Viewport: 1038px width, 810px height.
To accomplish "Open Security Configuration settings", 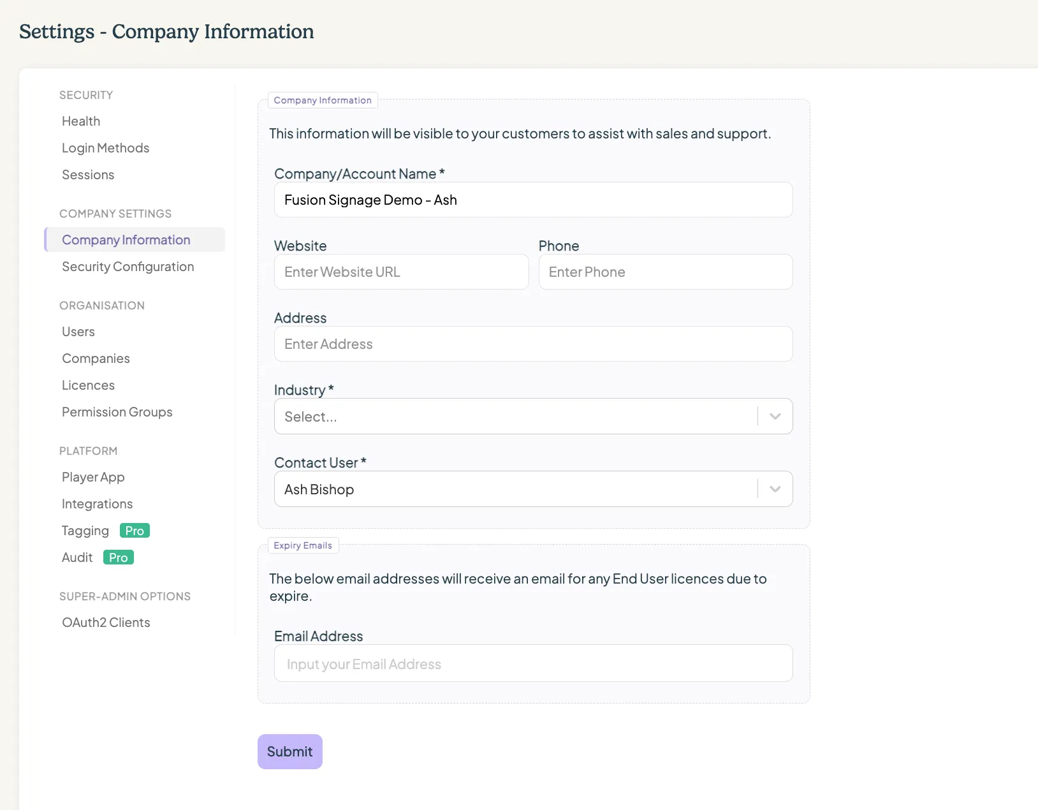I will tap(128, 267).
